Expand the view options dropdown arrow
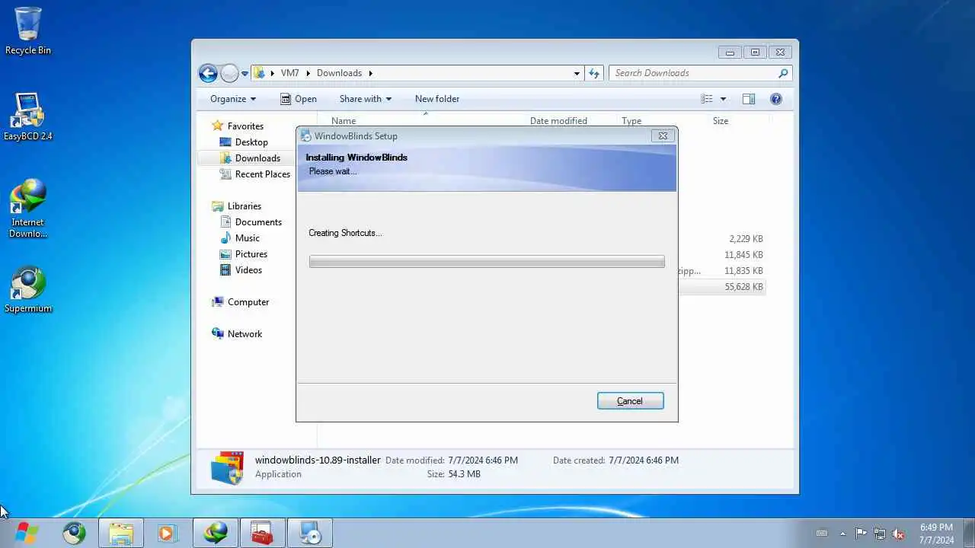This screenshot has width=975, height=548. pos(723,99)
